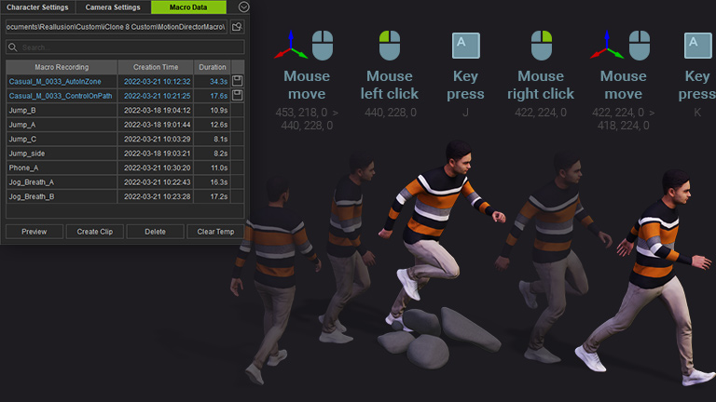The width and height of the screenshot is (716, 402).
Task: Select the Macro Data tab
Action: click(x=189, y=7)
